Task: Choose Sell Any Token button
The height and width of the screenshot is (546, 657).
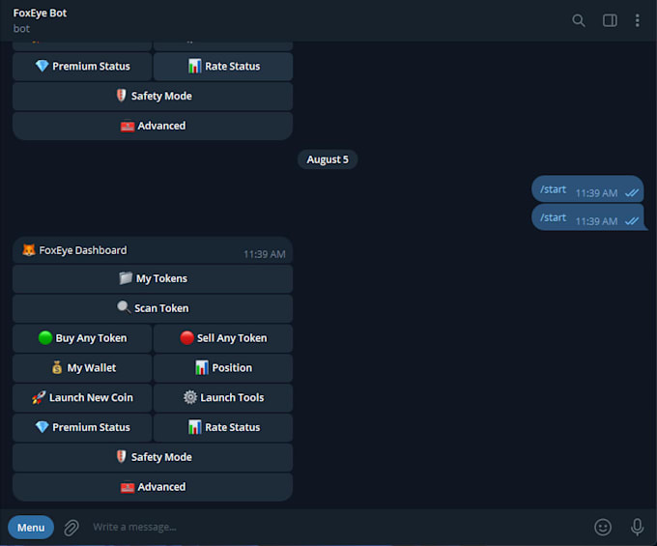Action: tap(223, 338)
